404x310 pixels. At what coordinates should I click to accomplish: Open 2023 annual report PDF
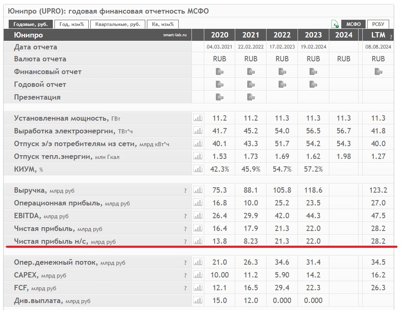point(313,84)
